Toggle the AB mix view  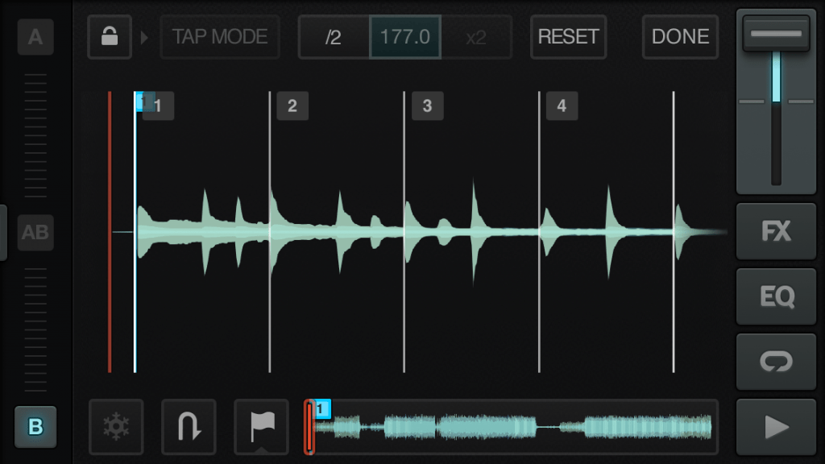pos(35,233)
